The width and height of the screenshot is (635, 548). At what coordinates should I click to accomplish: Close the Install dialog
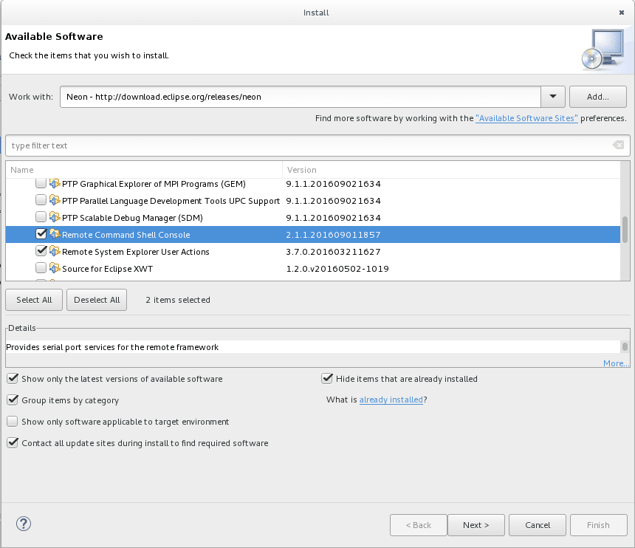622,13
